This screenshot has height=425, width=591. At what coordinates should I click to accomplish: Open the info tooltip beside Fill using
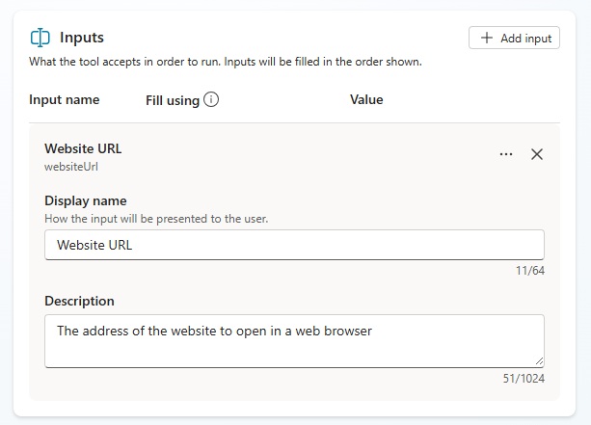211,99
